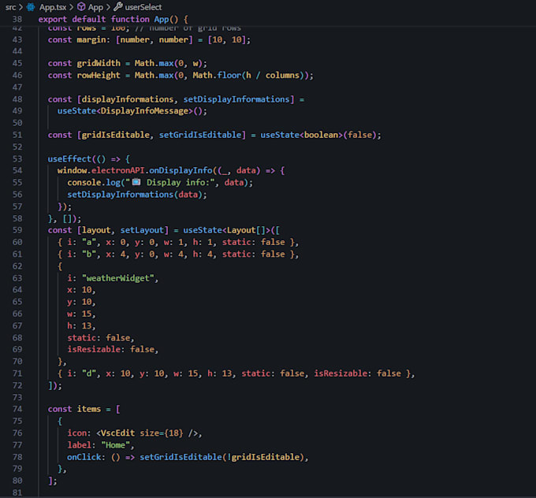Click the chevron before userSelect breadcrumb

pos(108,7)
